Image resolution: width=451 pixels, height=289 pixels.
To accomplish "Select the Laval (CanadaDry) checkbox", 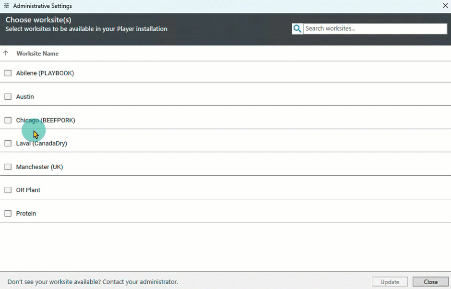I will (8, 144).
